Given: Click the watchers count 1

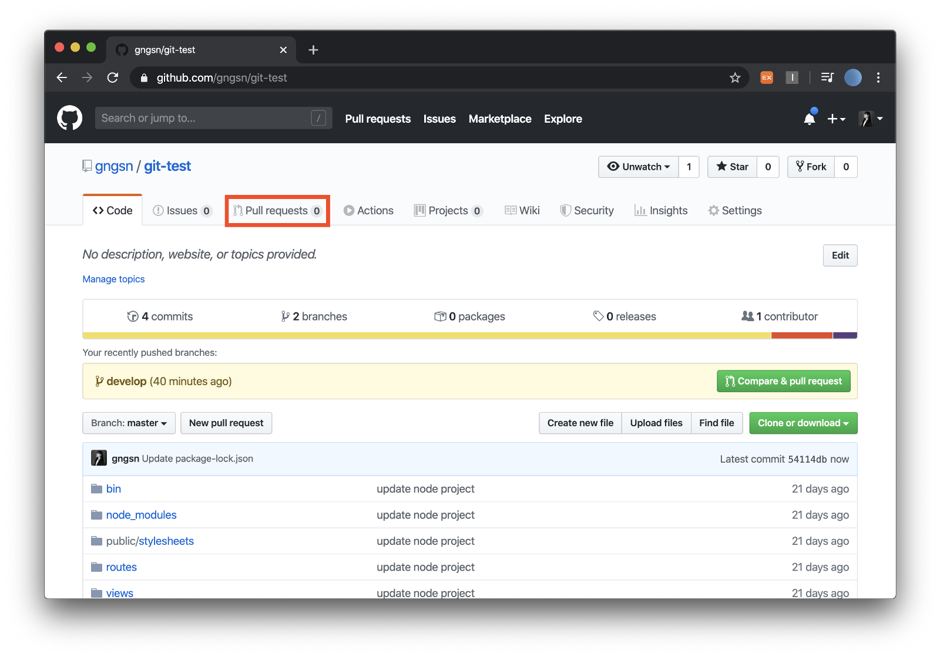Looking at the screenshot, I should (689, 167).
